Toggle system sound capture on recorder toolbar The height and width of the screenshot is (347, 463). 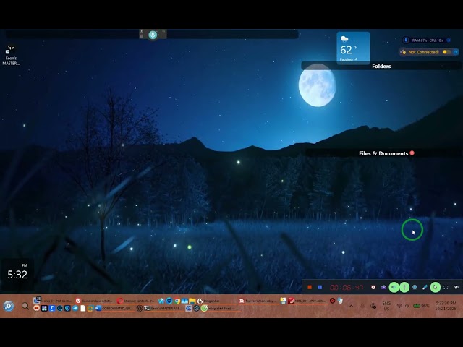coord(394,287)
